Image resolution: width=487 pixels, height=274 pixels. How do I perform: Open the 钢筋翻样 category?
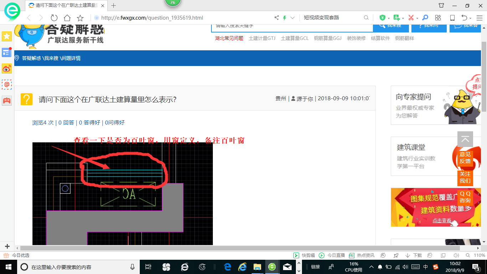[x=405, y=38]
